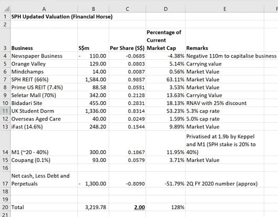Select column D header
The width and height of the screenshot is (278, 217).
165,9
